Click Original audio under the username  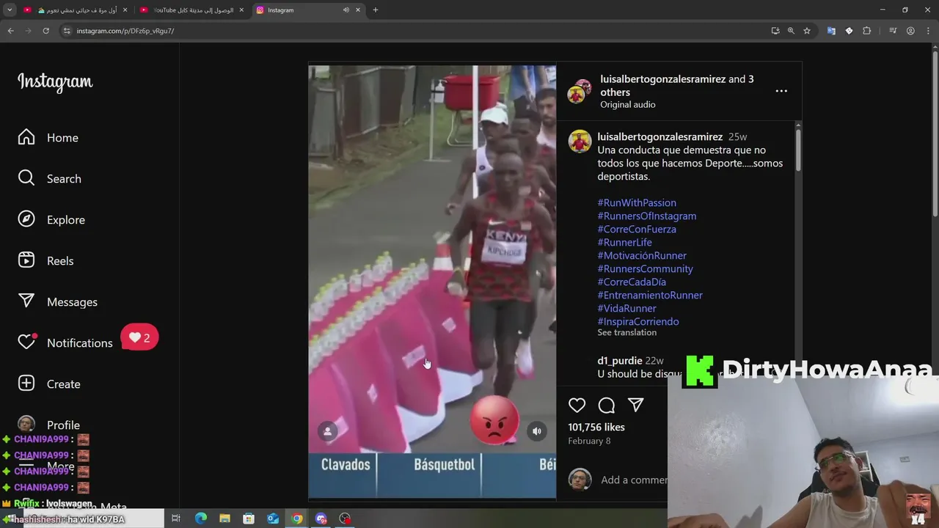coord(628,105)
